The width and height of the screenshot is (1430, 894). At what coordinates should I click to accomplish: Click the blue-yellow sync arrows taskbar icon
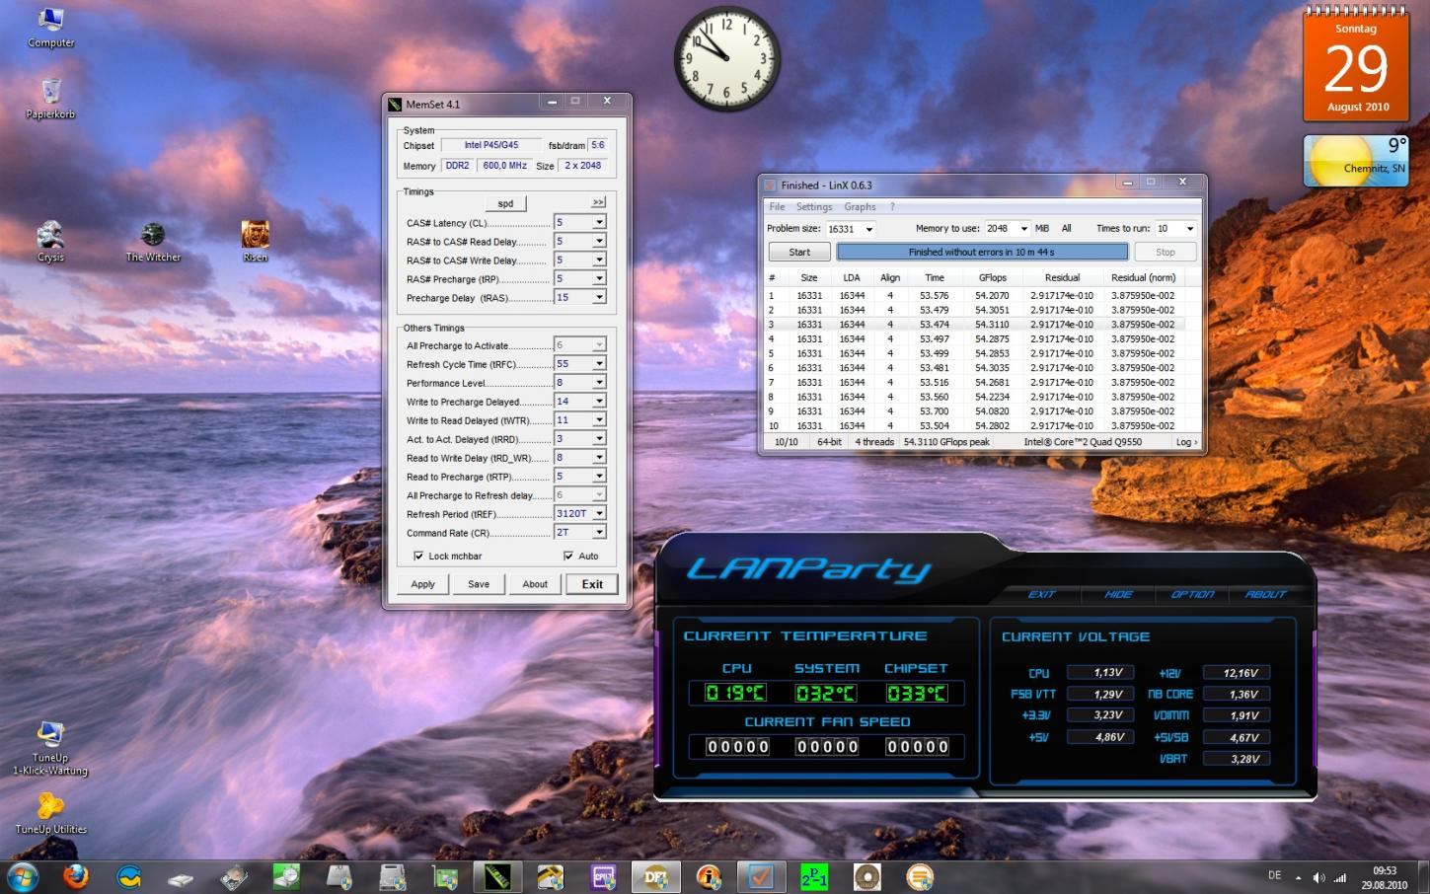coord(128,876)
